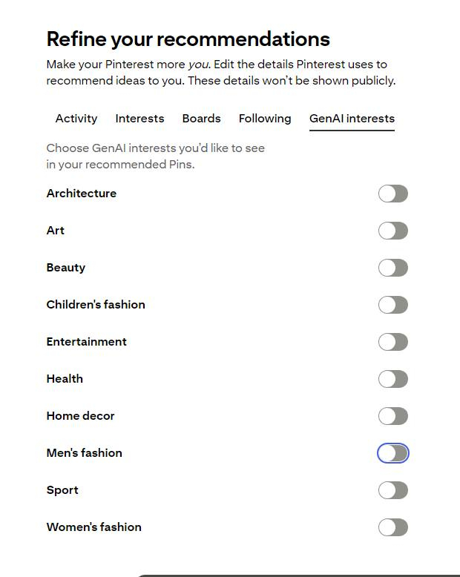460x577 pixels.
Task: Enable the Children's fashion switch
Action: [x=393, y=305]
